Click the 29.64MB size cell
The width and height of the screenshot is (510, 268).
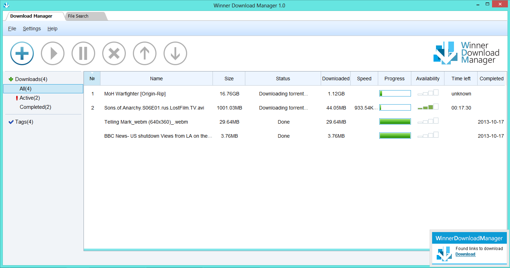(229, 122)
